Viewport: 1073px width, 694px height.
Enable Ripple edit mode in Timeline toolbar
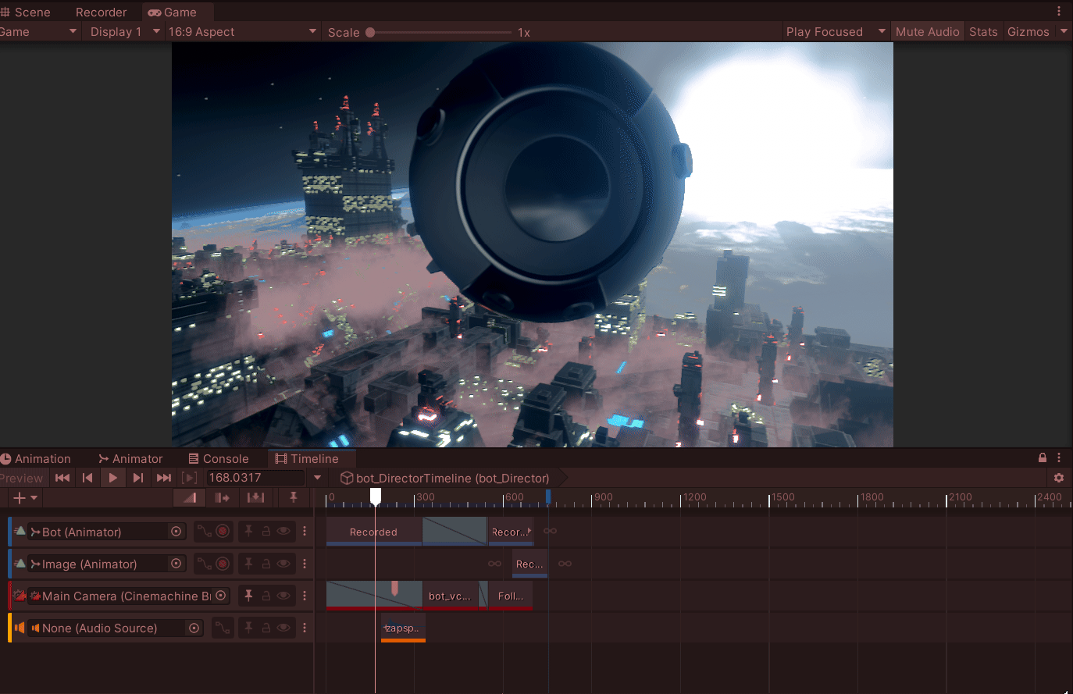[223, 497]
